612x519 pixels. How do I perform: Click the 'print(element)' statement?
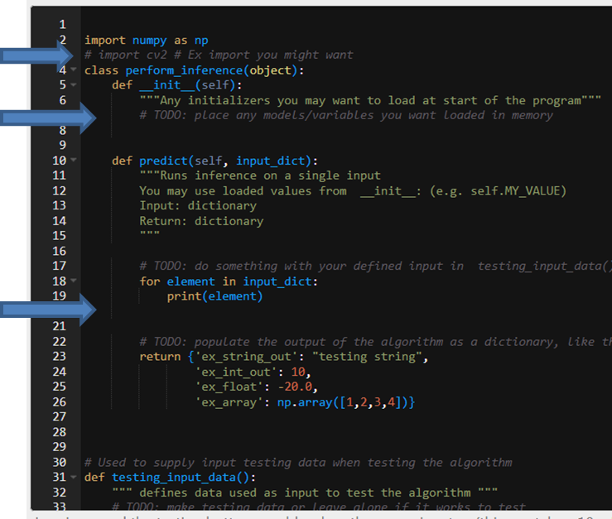(214, 296)
